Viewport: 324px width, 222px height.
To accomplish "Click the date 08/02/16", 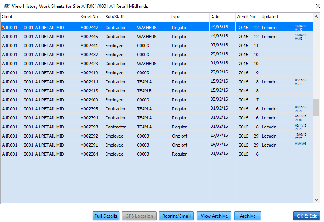I will [x=219, y=99].
